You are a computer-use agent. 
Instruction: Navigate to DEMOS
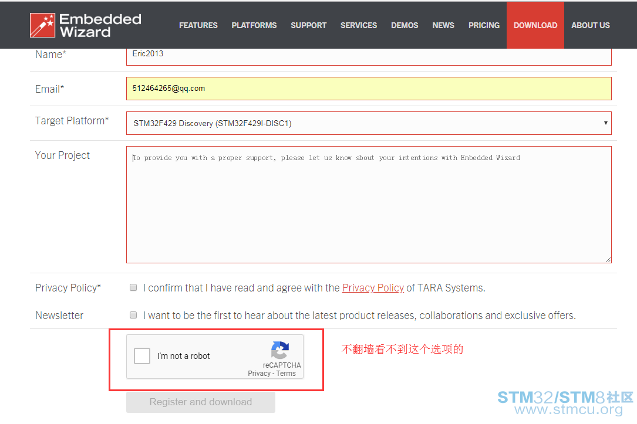tap(405, 25)
